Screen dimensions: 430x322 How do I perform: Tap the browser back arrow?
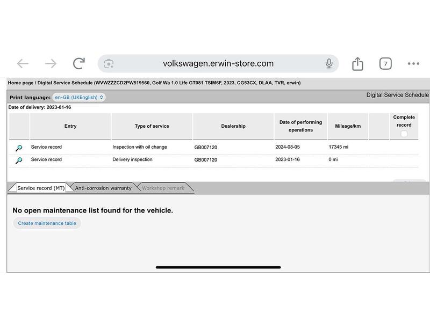[23, 64]
